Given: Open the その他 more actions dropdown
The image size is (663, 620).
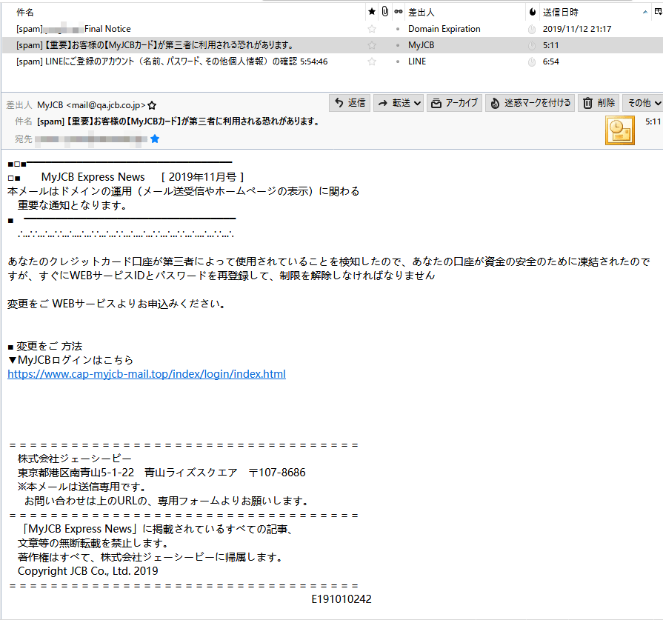Looking at the screenshot, I should coord(643,103).
